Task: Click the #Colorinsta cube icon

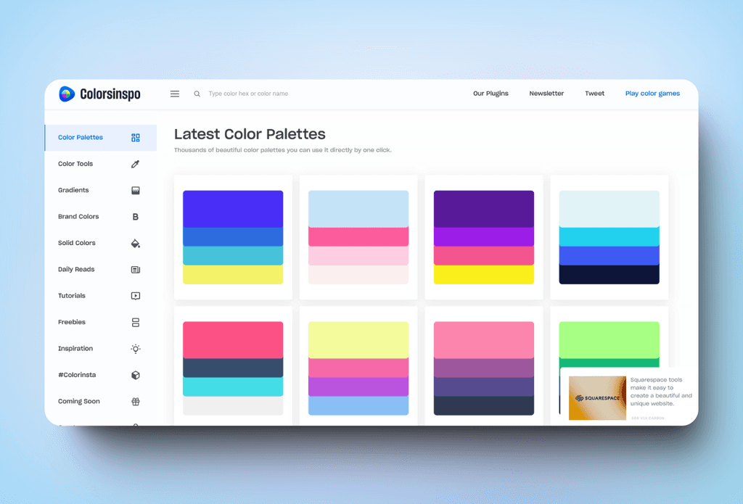Action: [134, 375]
